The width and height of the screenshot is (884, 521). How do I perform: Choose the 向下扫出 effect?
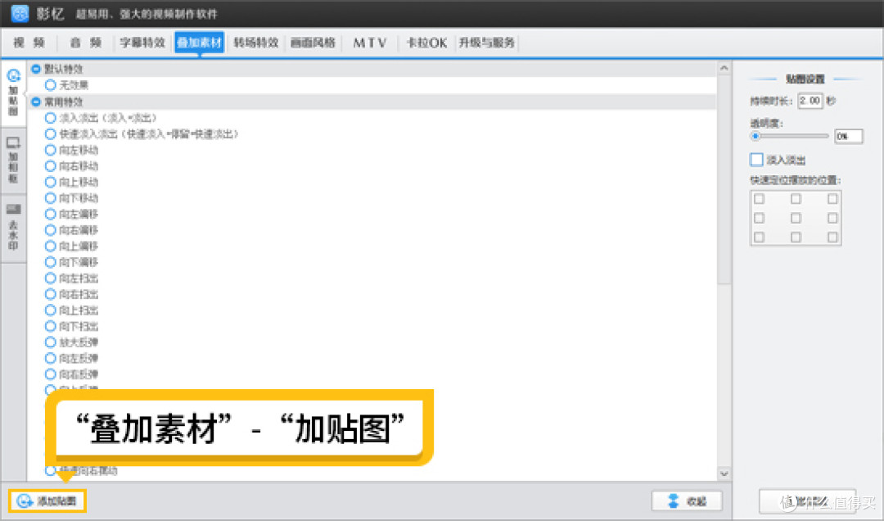pyautogui.click(x=50, y=326)
